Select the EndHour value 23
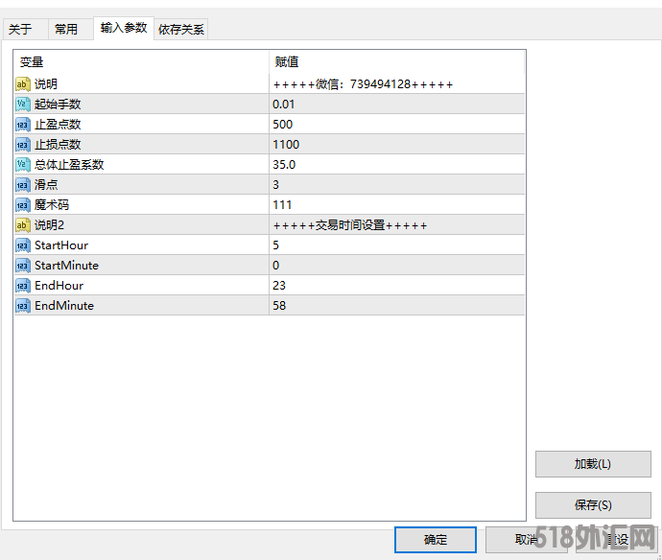The image size is (662, 560). [x=279, y=286]
